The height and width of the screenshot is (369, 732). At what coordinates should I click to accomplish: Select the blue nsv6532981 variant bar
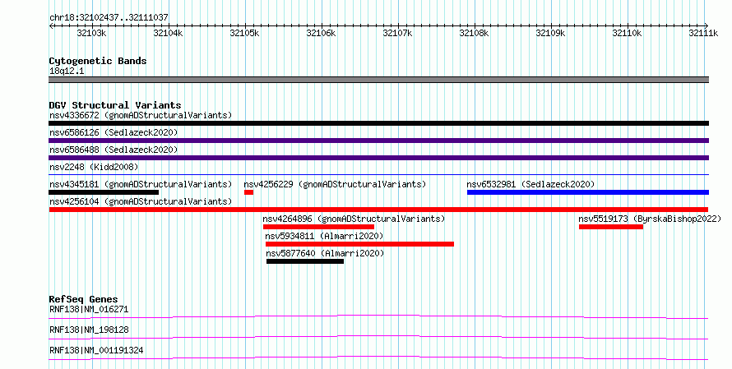[588, 192]
